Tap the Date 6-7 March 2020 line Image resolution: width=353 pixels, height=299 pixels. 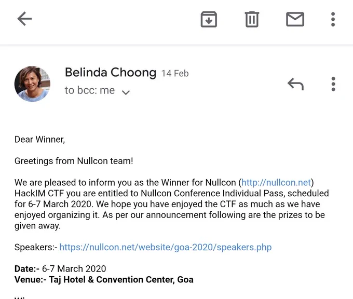pos(60,269)
